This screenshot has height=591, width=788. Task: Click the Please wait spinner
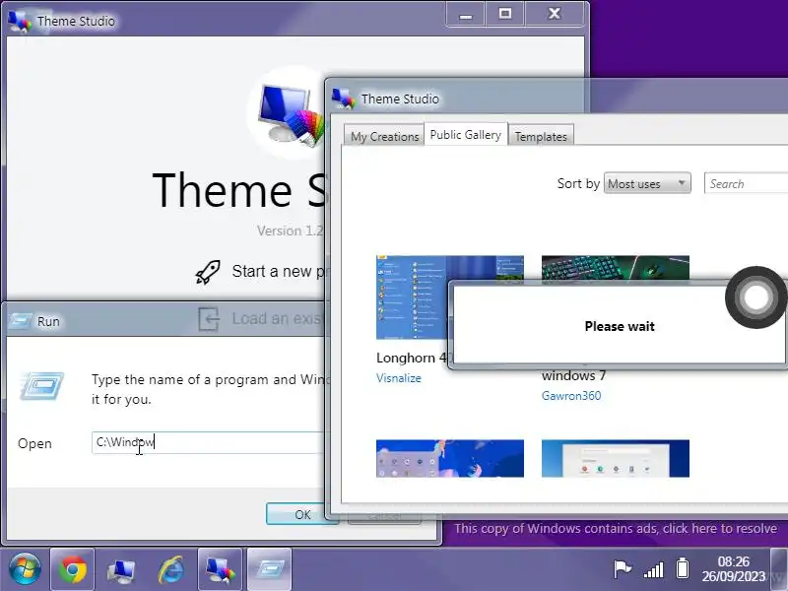coord(755,297)
